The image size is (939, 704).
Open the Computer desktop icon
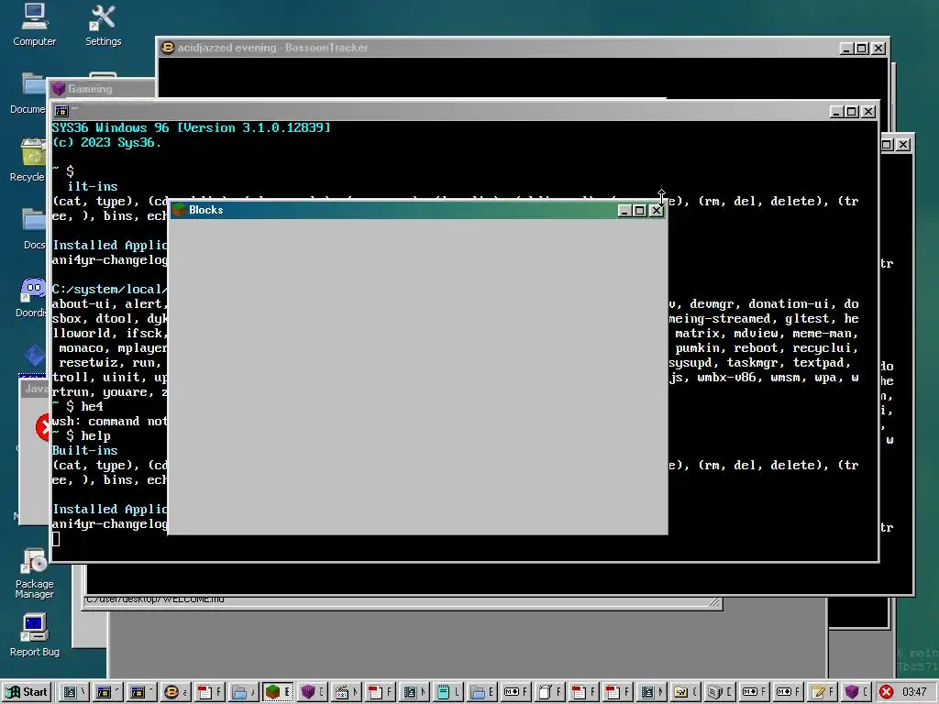[34, 25]
